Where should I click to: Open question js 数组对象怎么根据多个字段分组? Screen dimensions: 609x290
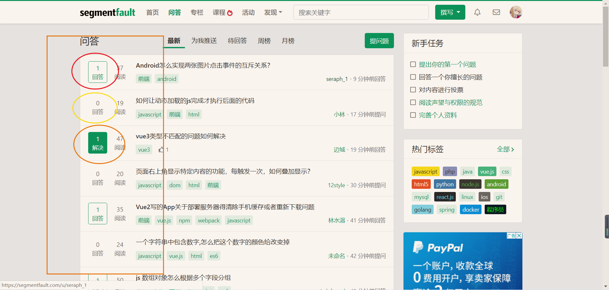(183, 278)
